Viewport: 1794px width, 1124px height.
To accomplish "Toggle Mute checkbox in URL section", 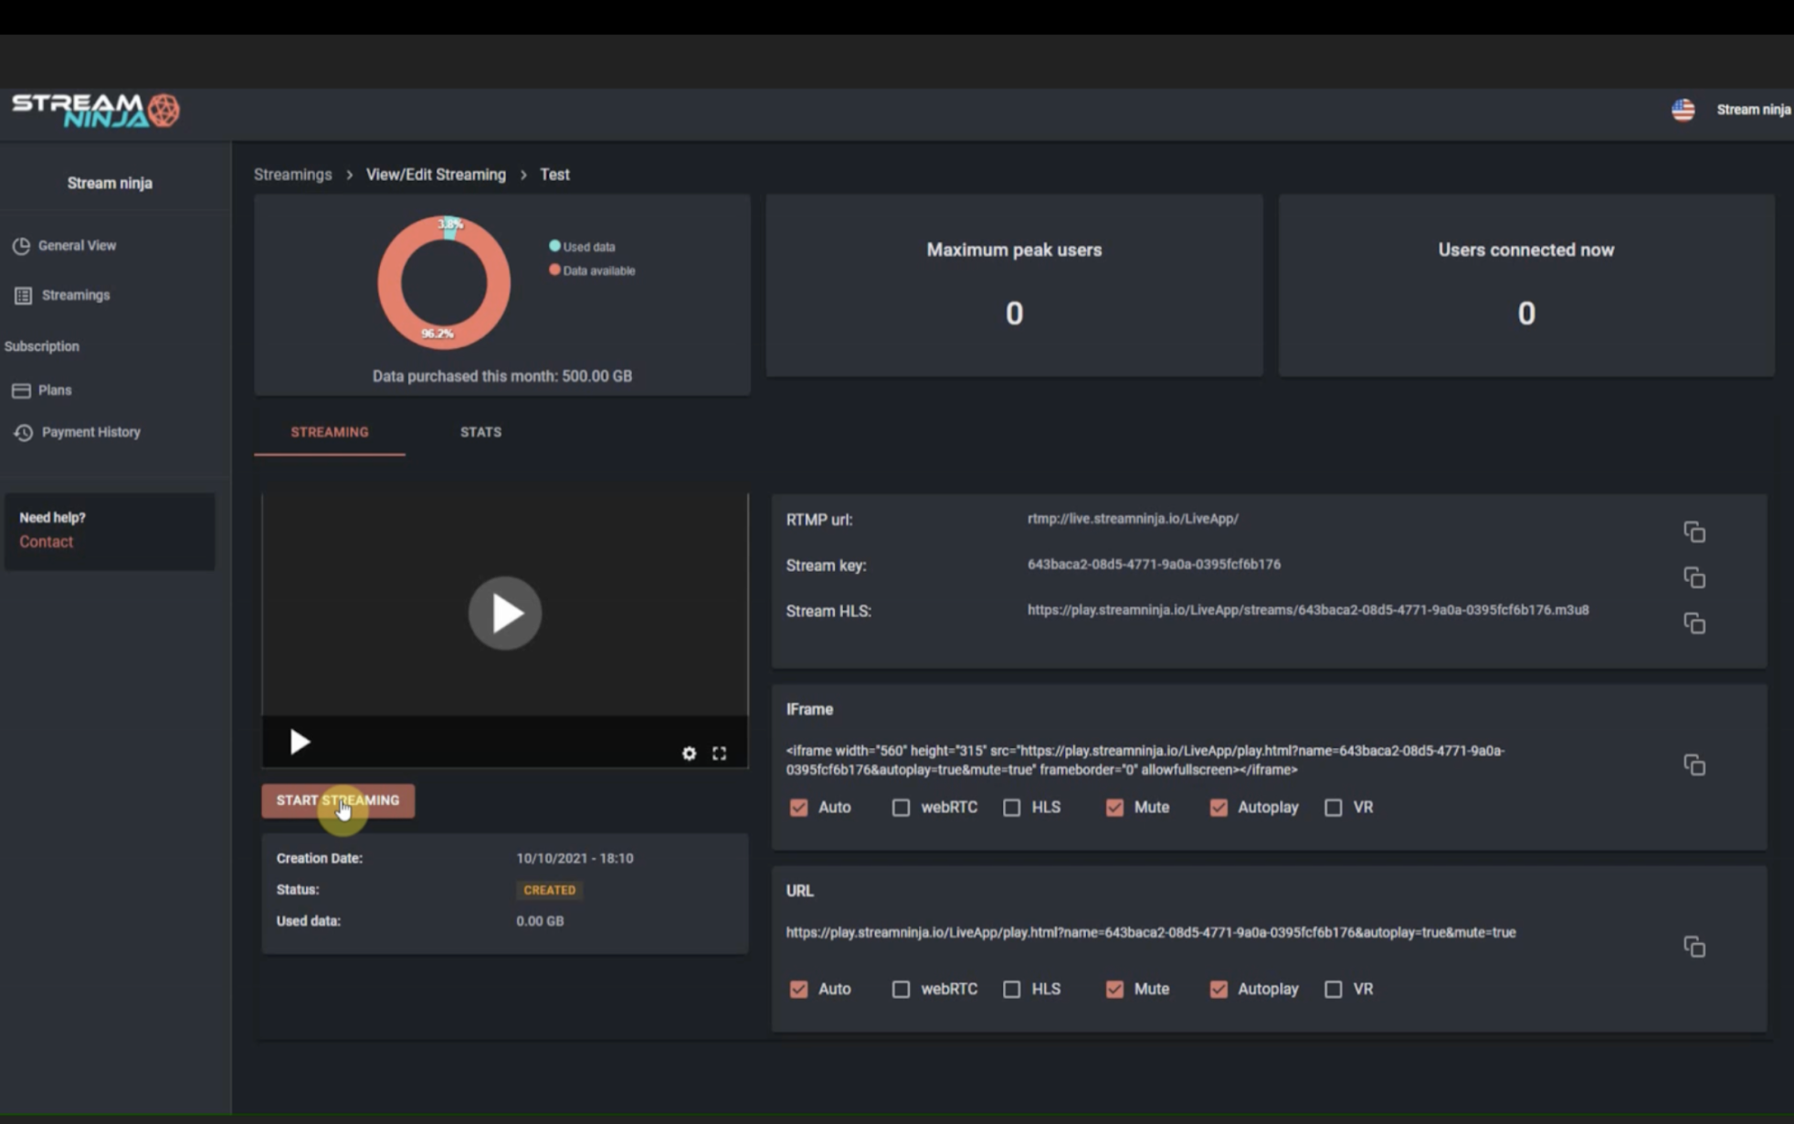I will (1114, 990).
